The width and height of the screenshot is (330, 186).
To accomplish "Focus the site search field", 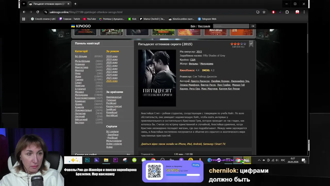I will pyautogui.click(x=231, y=26).
